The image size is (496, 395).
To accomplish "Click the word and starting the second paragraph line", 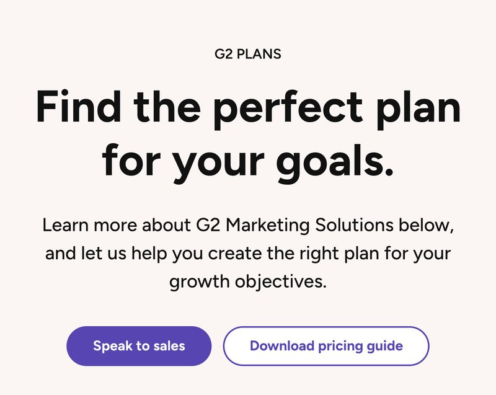I will (59, 254).
